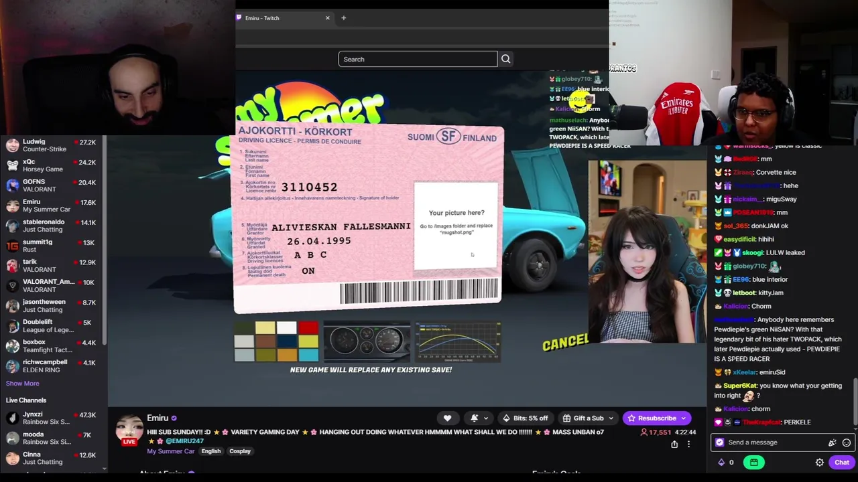858x482 pixels.
Task: Open VALORANT_Am... avatar in sidebar
Action: click(12, 285)
